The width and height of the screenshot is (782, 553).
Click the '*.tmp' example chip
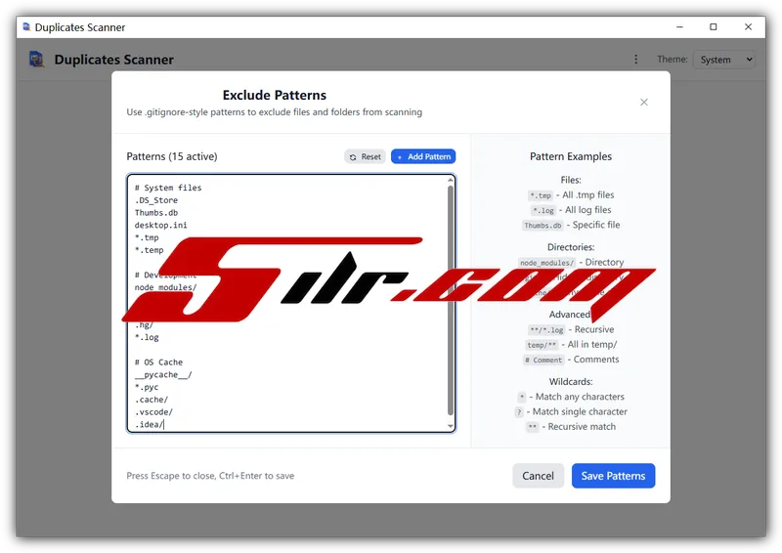coord(541,195)
